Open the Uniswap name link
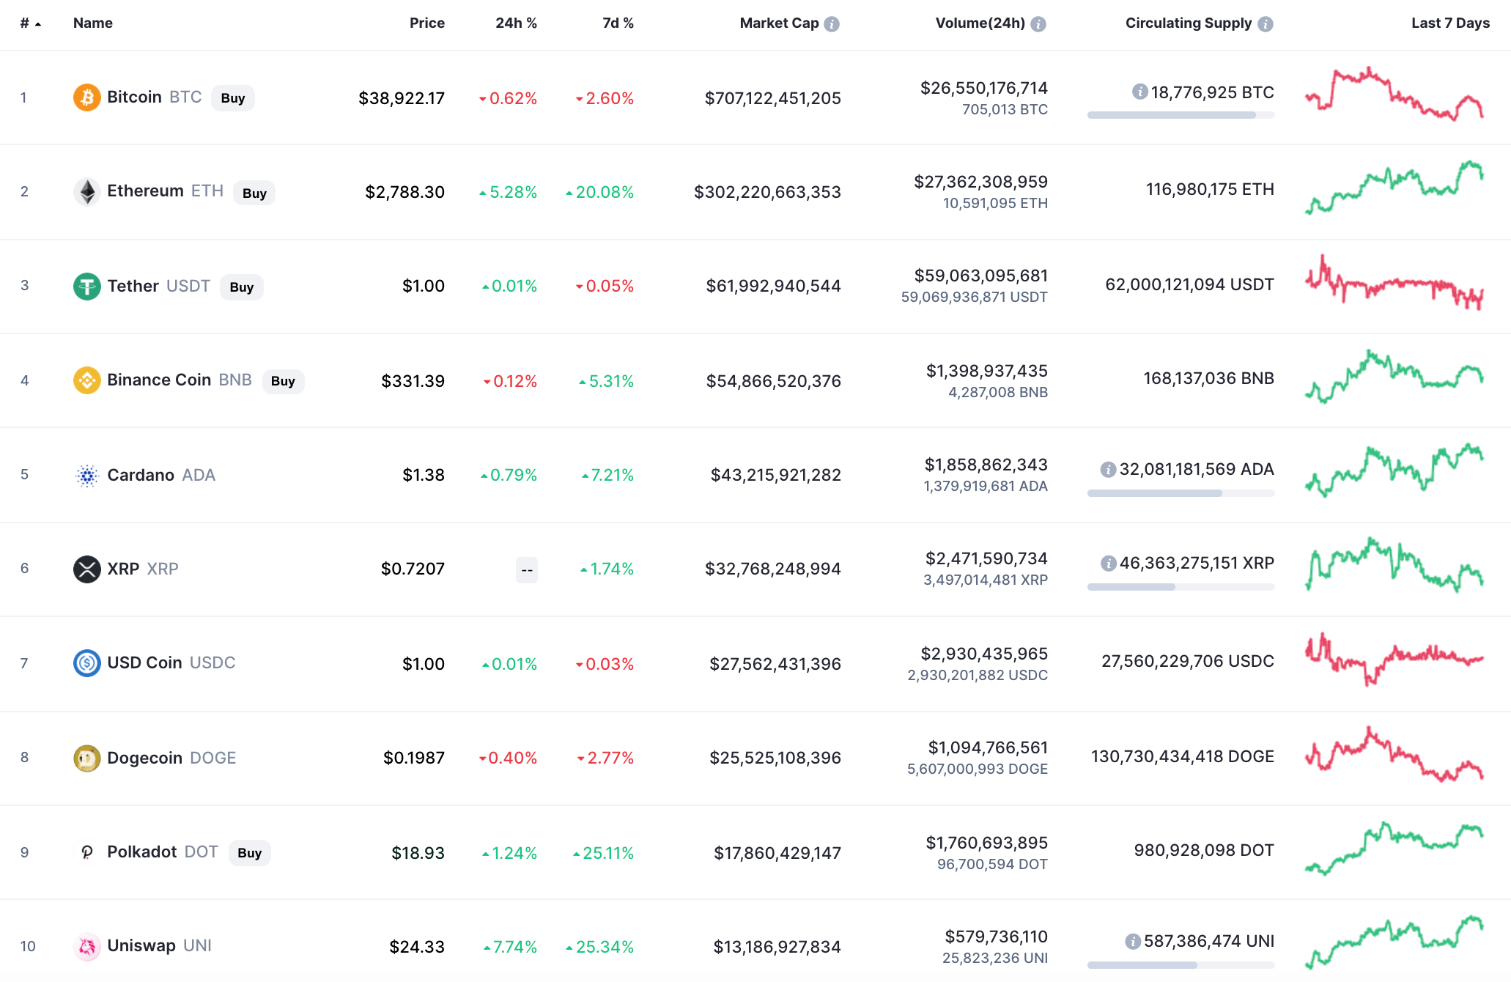 (x=141, y=945)
